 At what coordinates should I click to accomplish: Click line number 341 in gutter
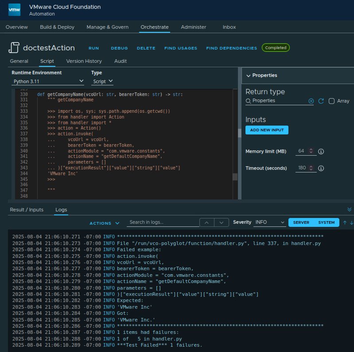pos(24,157)
